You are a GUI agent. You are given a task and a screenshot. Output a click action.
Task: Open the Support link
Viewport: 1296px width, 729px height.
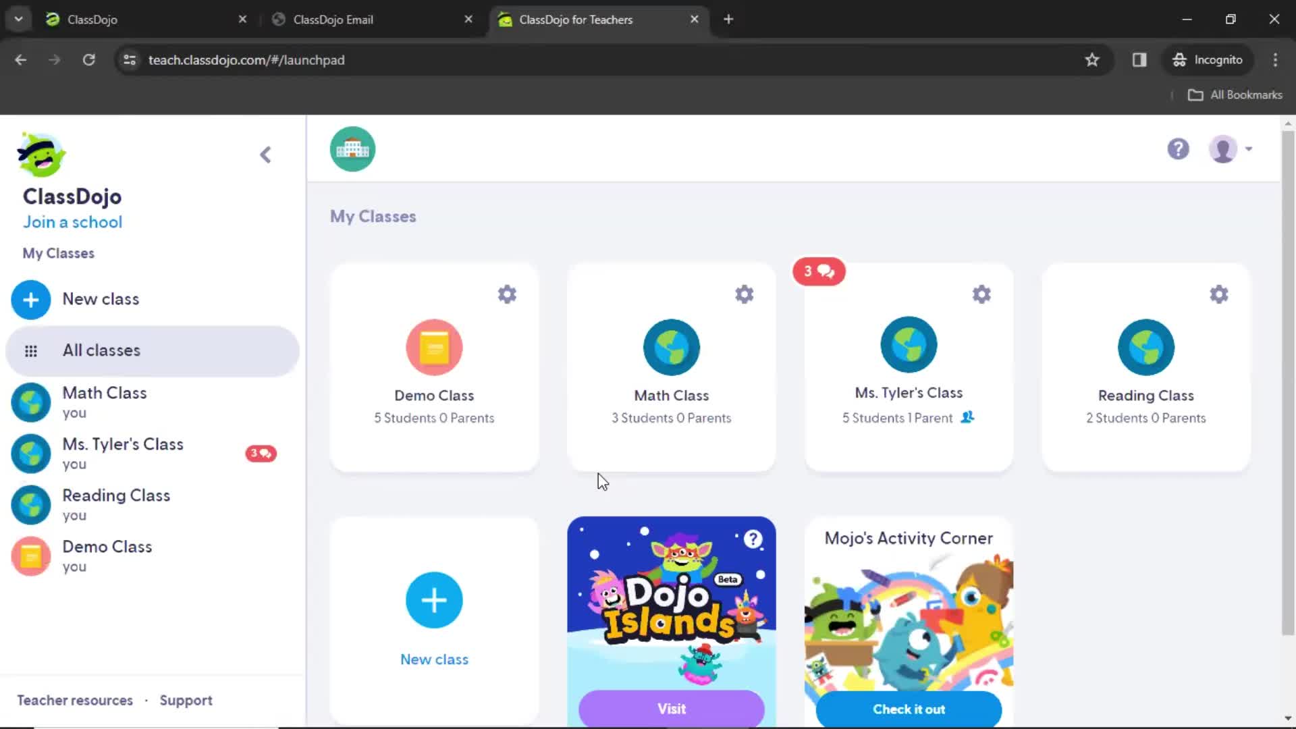pos(186,701)
